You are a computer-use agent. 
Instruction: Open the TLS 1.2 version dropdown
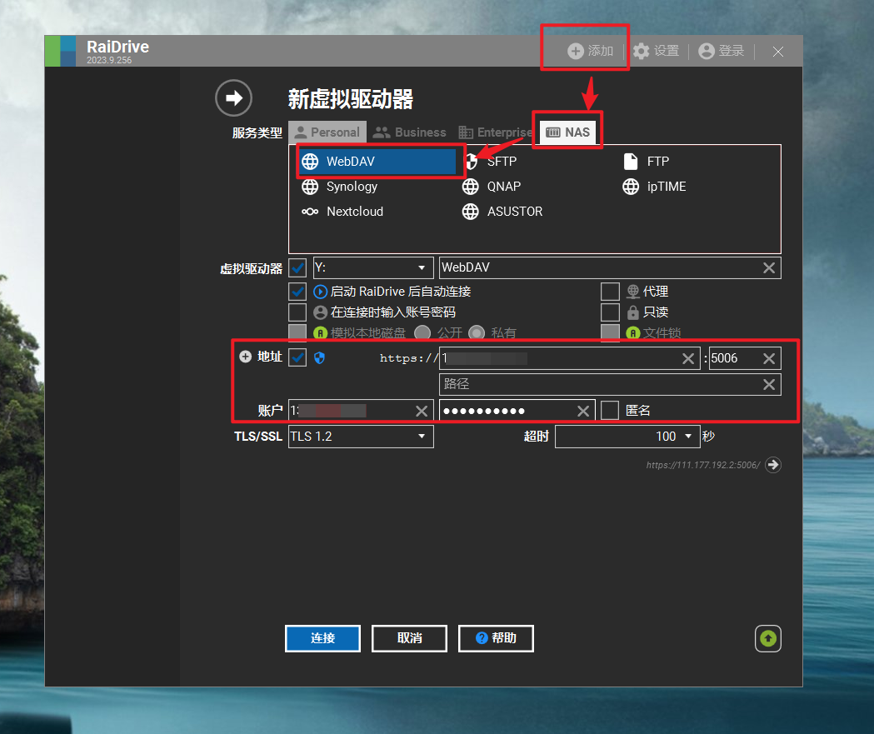(x=361, y=437)
